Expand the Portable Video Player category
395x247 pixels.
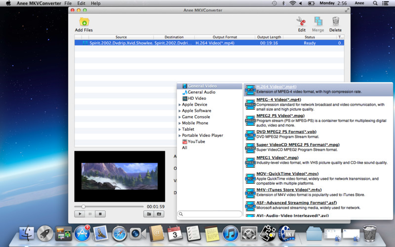(x=180, y=135)
